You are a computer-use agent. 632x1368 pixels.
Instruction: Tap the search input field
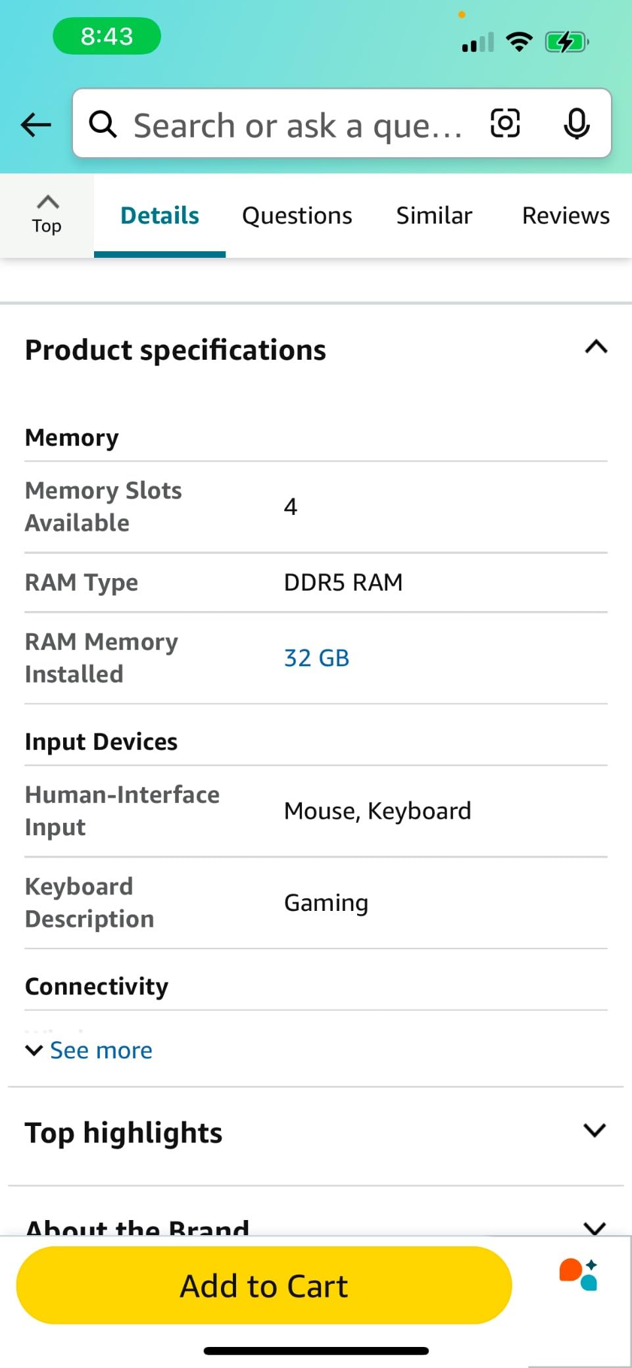[x=296, y=124]
